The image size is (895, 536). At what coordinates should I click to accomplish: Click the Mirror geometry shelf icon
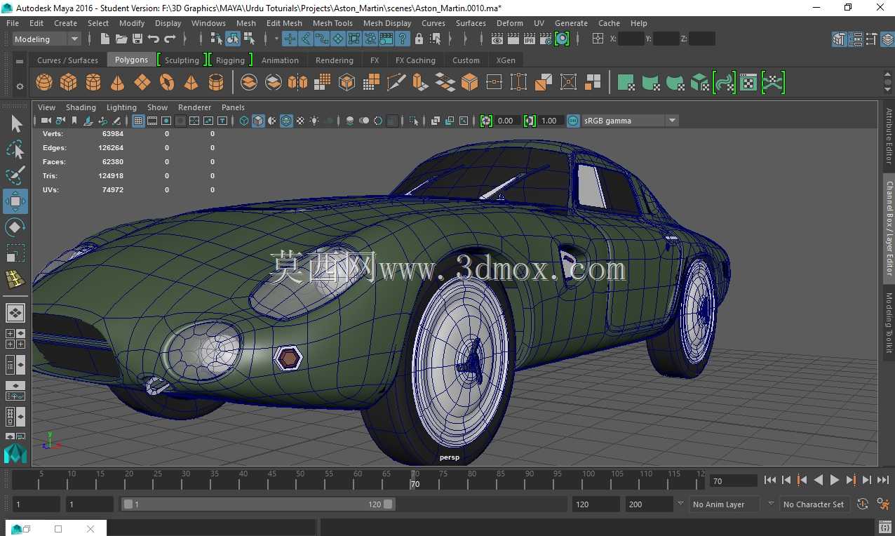(297, 83)
